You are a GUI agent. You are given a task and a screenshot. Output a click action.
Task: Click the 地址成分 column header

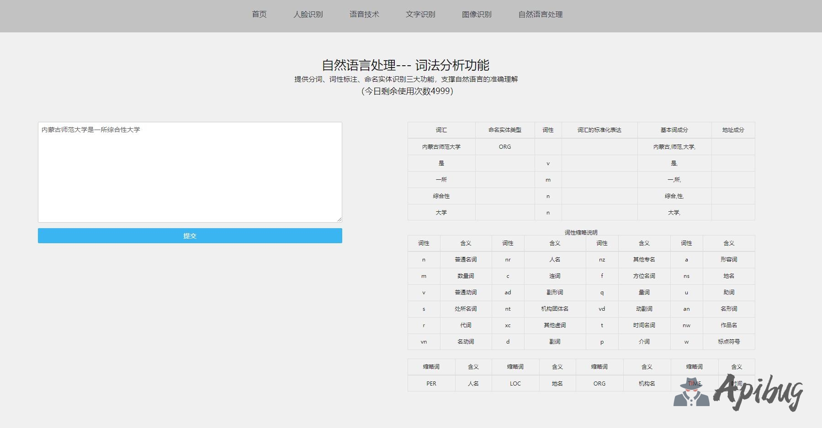point(733,130)
